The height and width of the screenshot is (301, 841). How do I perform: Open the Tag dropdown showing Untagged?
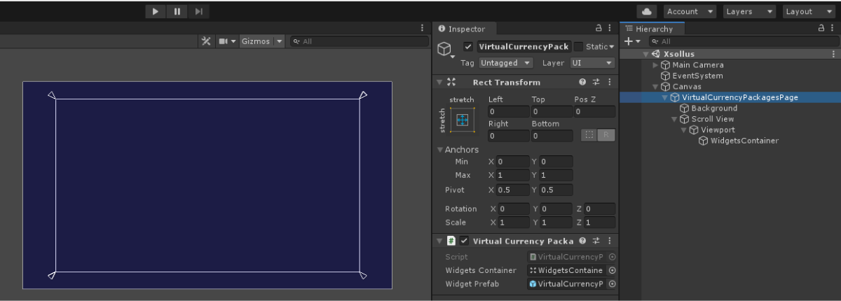[507, 63]
